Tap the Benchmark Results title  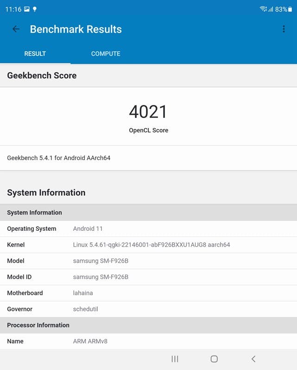click(x=76, y=29)
